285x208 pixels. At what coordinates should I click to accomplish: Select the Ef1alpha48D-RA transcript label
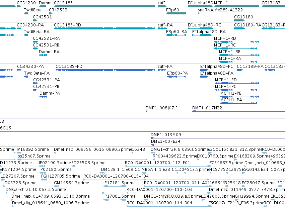click(x=209, y=32)
